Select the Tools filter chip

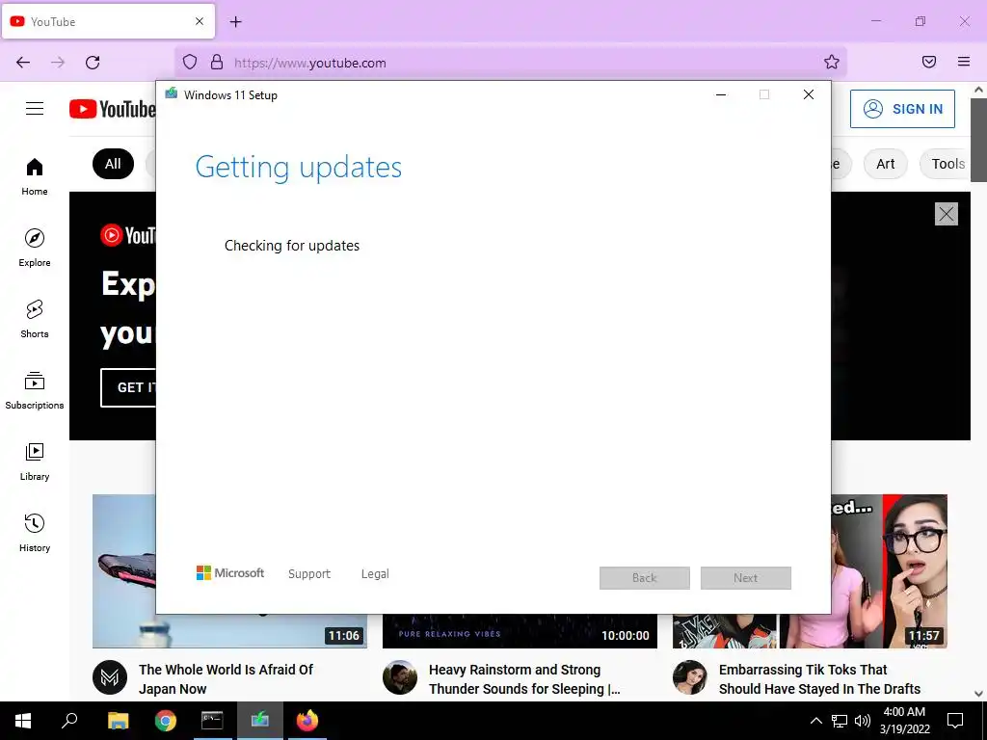[947, 164]
